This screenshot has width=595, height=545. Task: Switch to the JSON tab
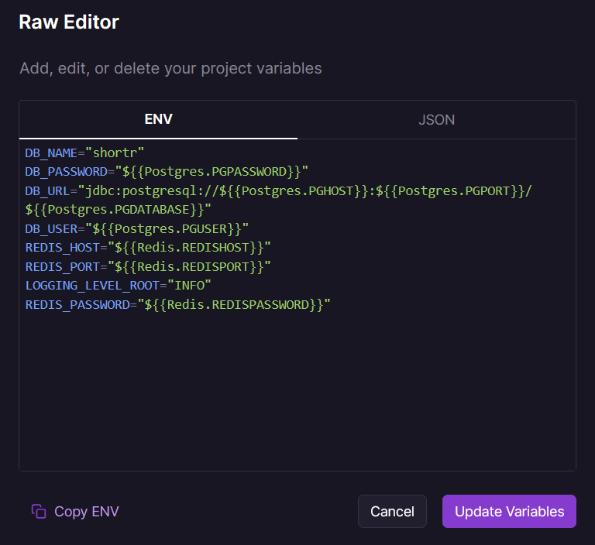(436, 119)
